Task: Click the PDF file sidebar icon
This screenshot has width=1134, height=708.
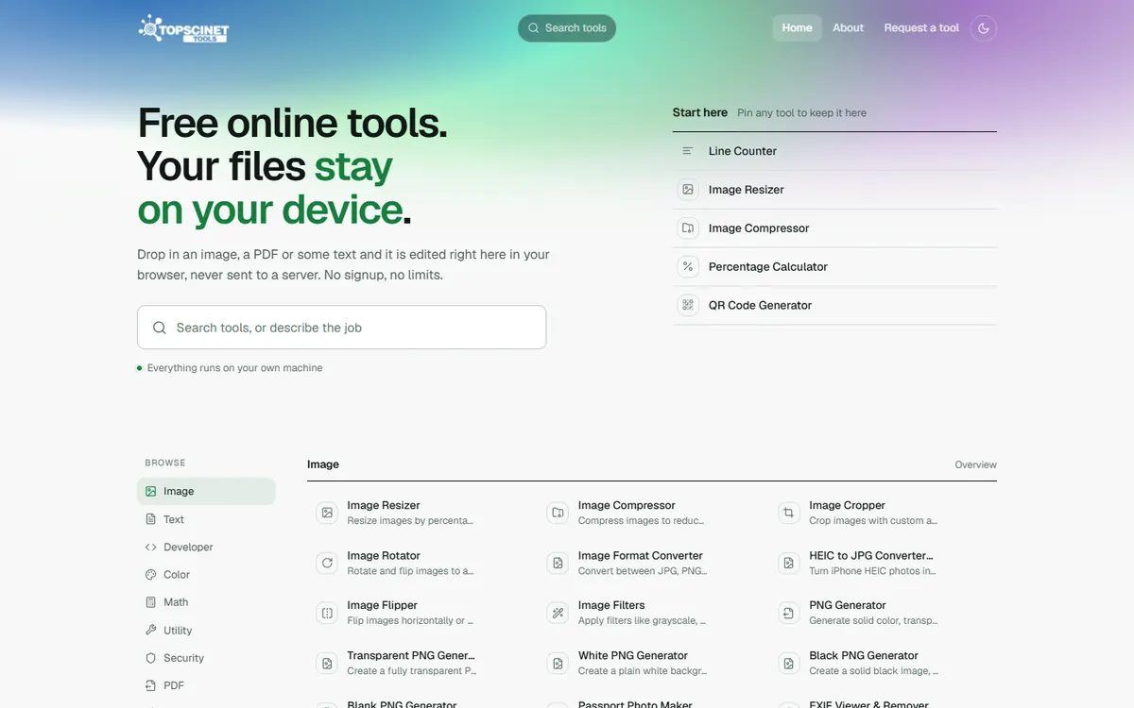Action: click(x=150, y=685)
